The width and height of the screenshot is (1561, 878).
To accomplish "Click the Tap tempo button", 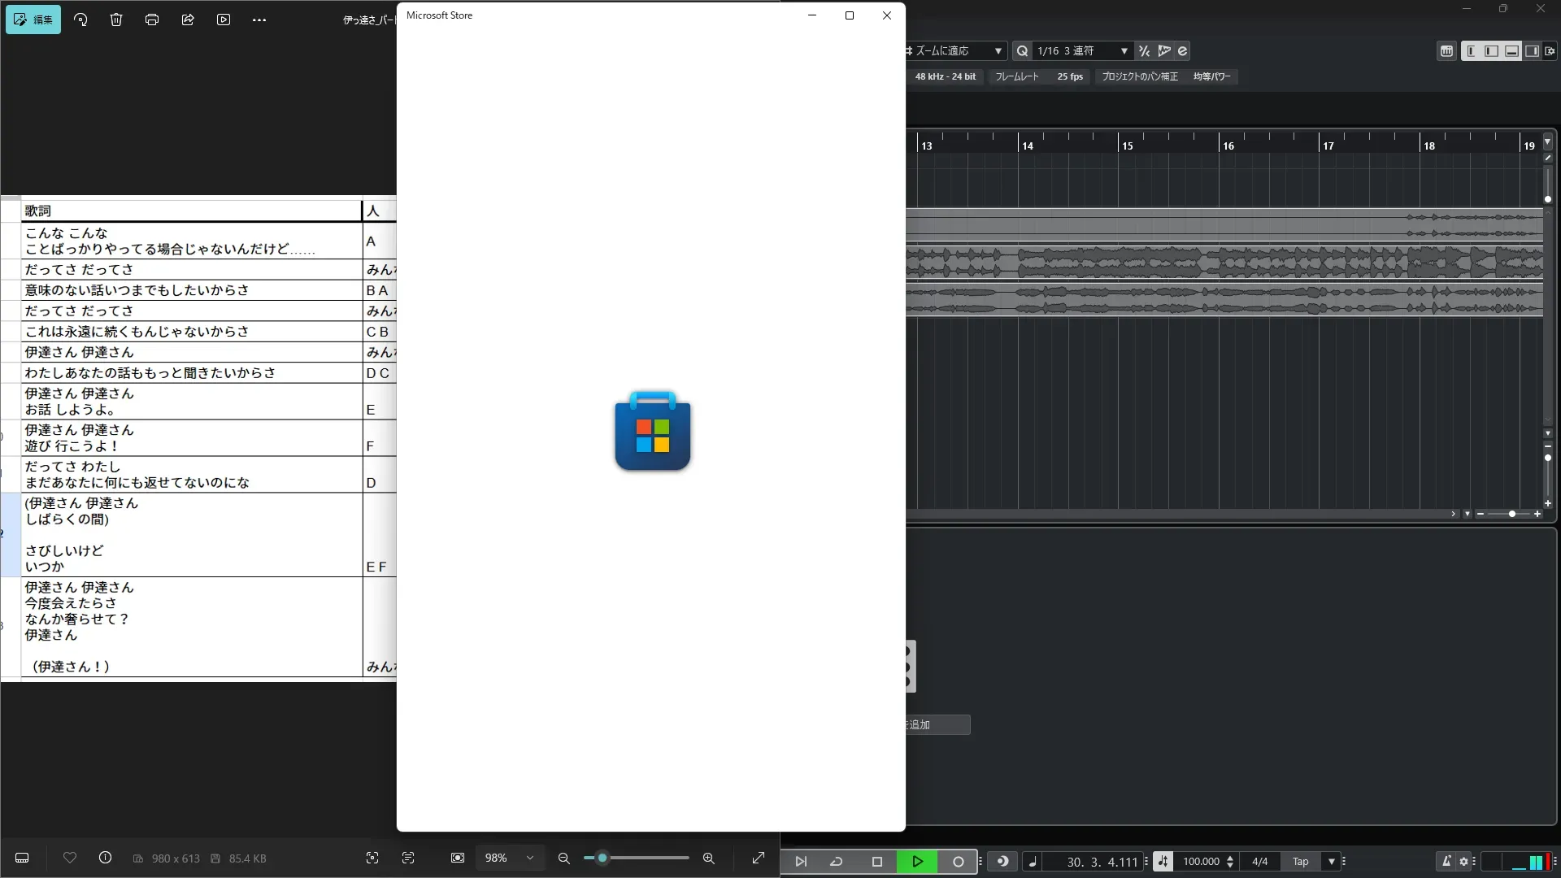I will point(1301,862).
